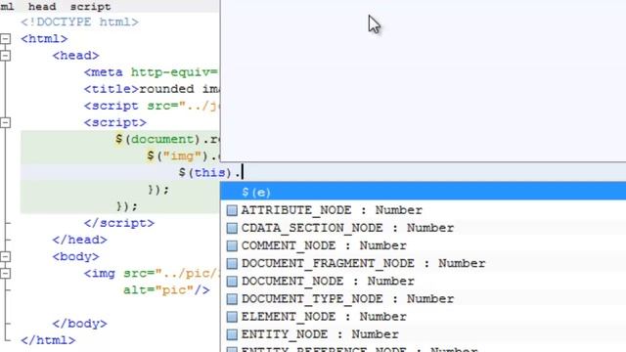Image resolution: width=626 pixels, height=352 pixels.
Task: Collapse the <head> code fold
Action: pos(5,56)
